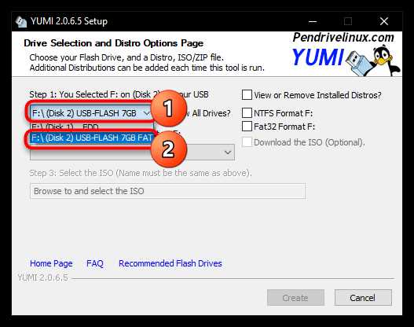Image resolution: width=414 pixels, height=327 pixels.
Task: Check the Fat32 Format F: option
Action: 247,126
